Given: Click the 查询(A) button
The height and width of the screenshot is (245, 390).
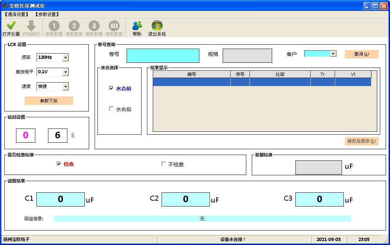Looking at the screenshot, I should point(361,54).
